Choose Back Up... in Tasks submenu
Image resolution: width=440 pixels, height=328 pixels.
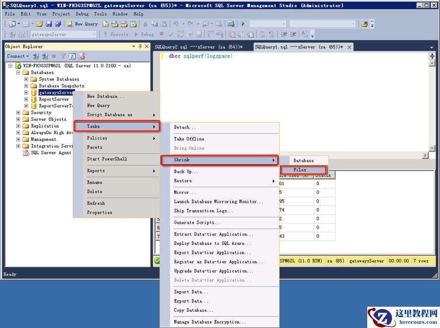pos(186,172)
